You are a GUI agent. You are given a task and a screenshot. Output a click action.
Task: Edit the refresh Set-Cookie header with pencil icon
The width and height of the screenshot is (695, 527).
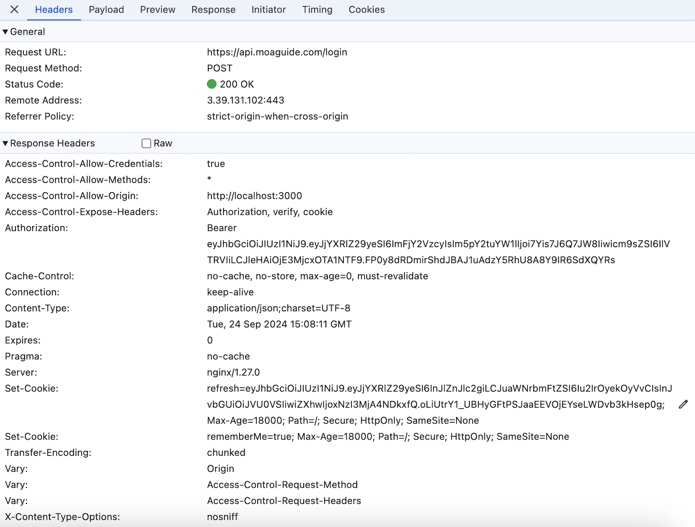[683, 404]
